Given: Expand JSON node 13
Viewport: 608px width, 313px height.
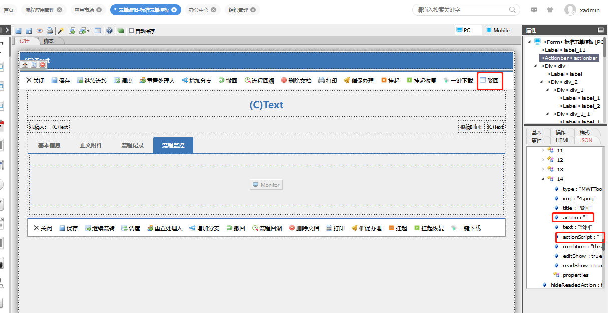Looking at the screenshot, I should click(x=543, y=169).
